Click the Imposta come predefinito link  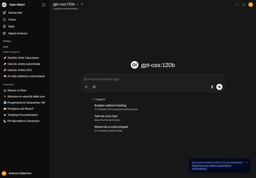tap(66, 9)
